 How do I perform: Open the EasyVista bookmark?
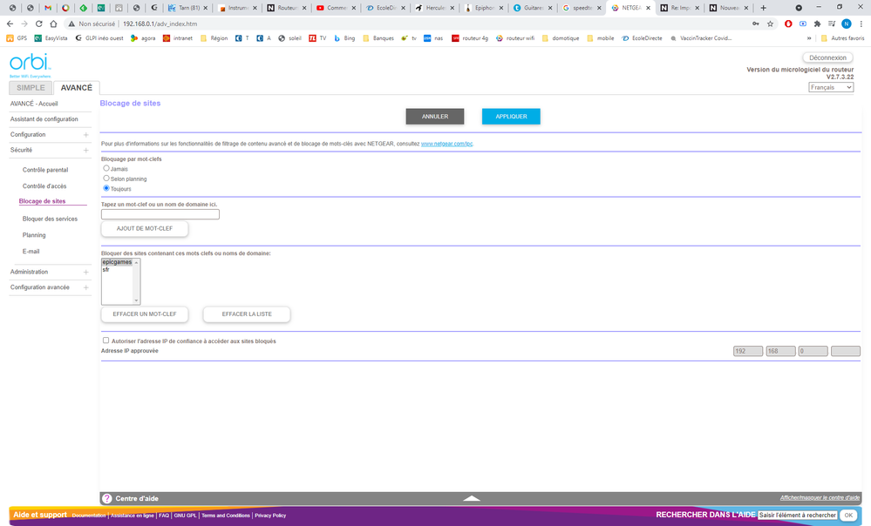51,38
